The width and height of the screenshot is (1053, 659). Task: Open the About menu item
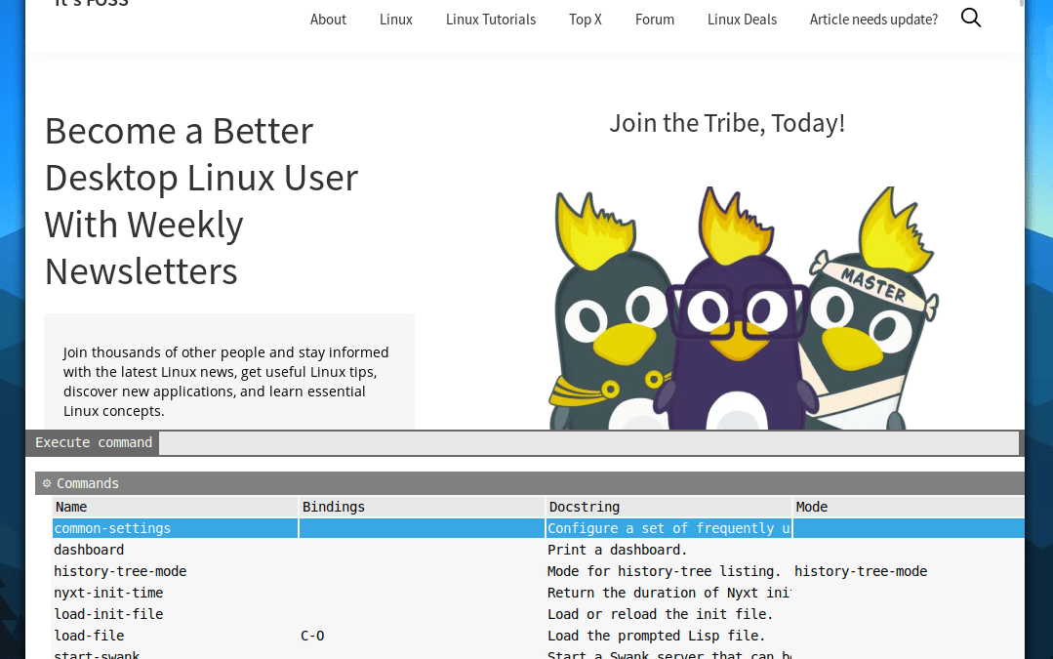coord(328,20)
